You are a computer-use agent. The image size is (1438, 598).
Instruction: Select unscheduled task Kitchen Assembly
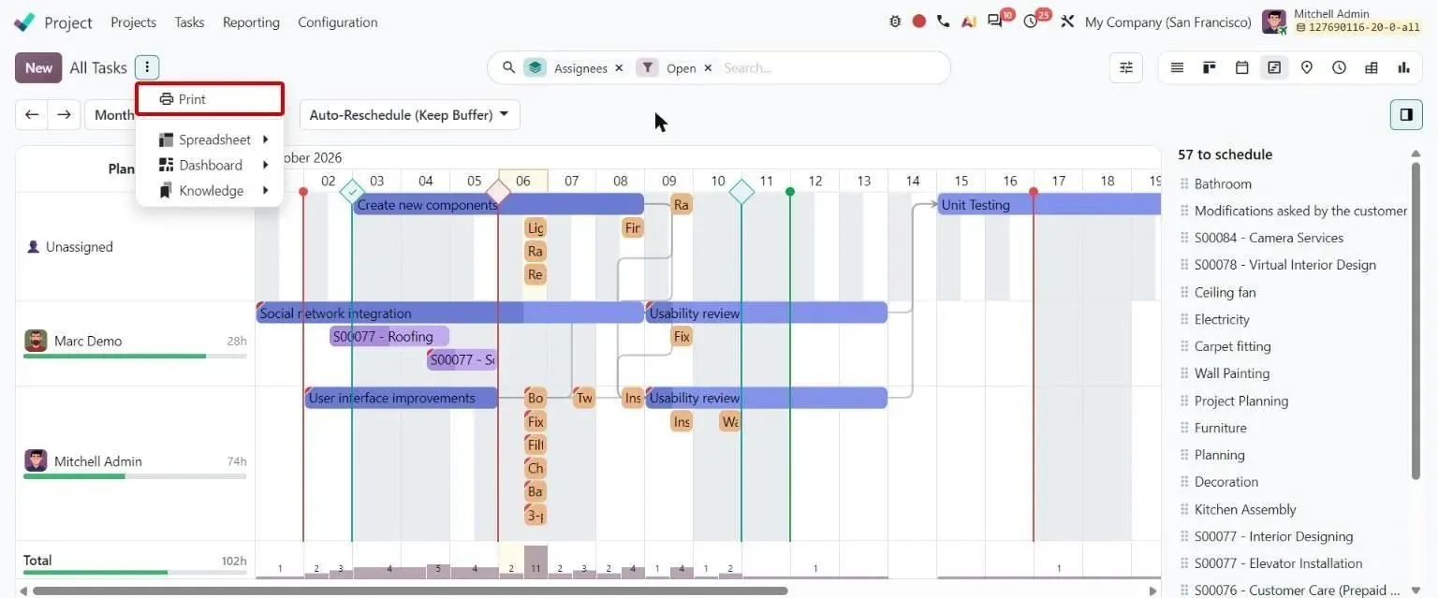[1245, 509]
